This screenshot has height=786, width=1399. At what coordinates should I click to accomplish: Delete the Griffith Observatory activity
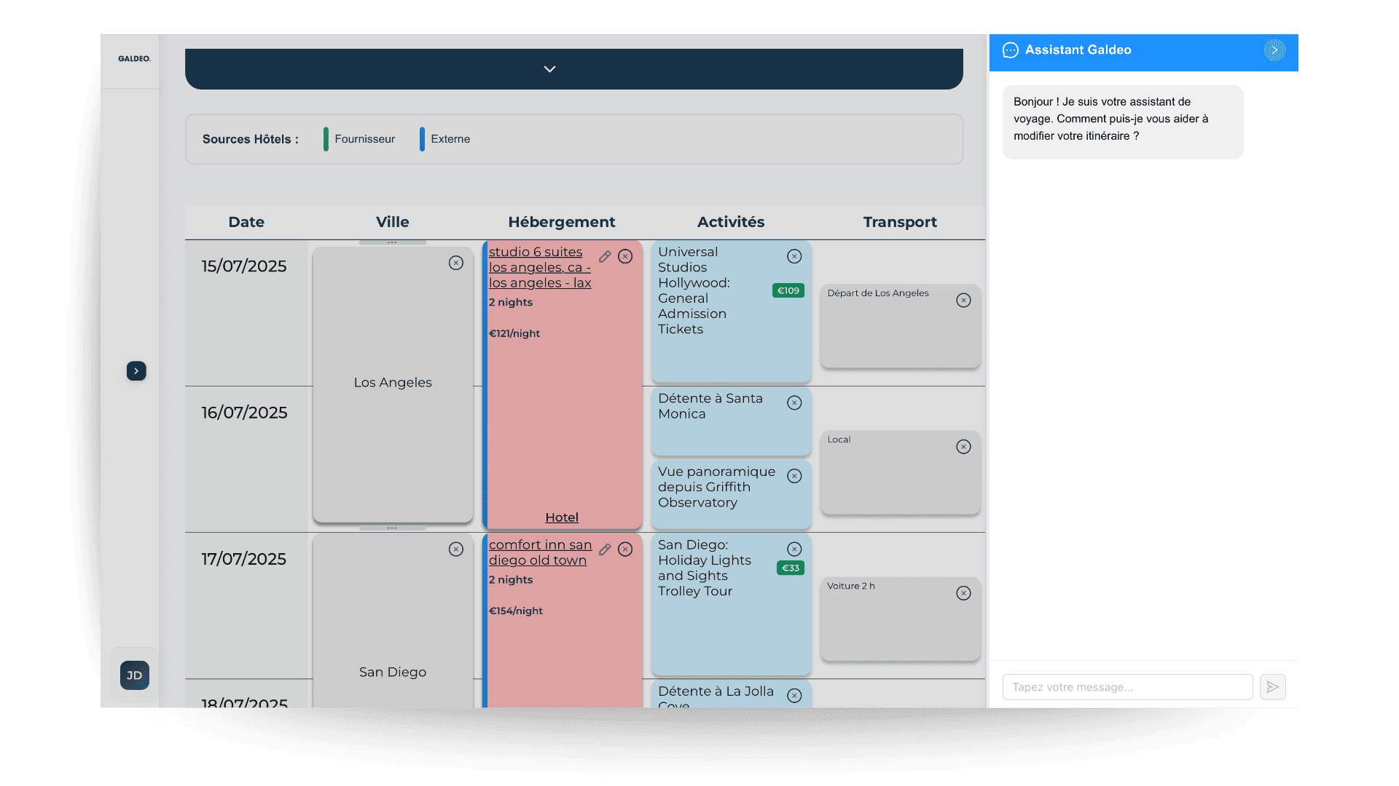click(x=794, y=476)
